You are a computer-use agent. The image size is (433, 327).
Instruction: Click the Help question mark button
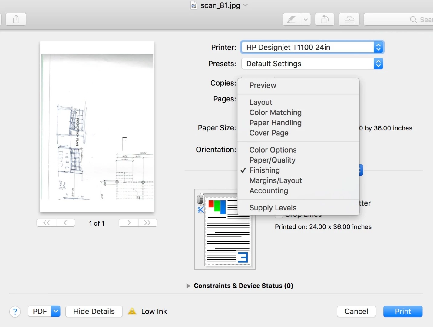[15, 312]
